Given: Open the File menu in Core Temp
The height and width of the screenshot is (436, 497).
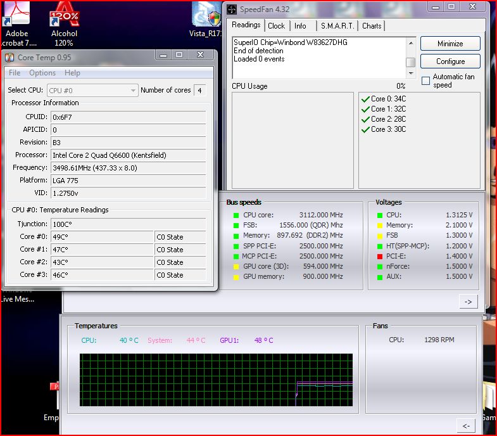Looking at the screenshot, I should pos(15,73).
